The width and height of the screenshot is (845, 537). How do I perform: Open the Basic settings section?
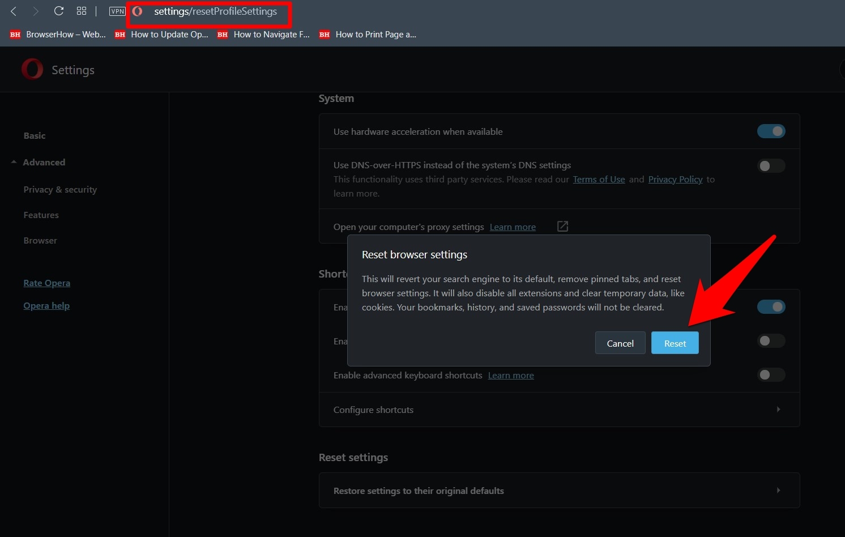click(x=35, y=136)
